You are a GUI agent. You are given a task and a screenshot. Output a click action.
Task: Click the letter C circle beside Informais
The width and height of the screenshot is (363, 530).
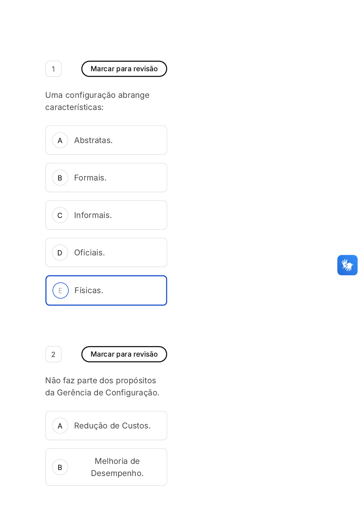[60, 215]
